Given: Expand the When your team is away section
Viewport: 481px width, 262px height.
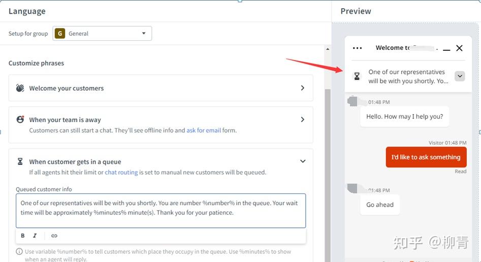Looking at the screenshot, I should point(161,125).
